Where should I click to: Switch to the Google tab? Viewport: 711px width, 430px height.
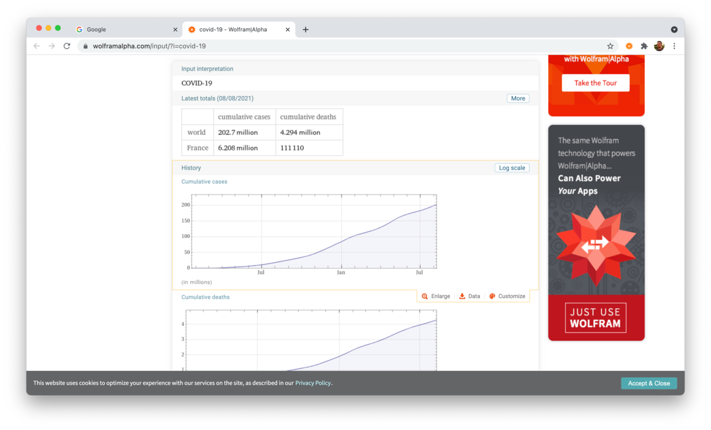pos(126,30)
